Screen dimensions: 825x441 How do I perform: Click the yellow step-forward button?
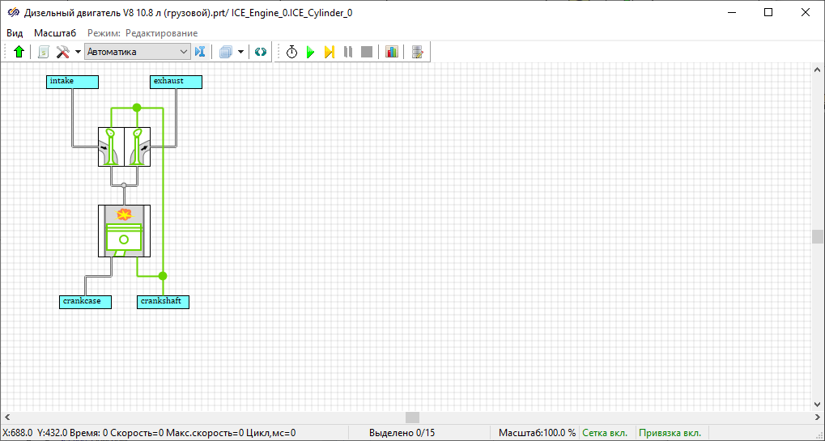pyautogui.click(x=330, y=52)
